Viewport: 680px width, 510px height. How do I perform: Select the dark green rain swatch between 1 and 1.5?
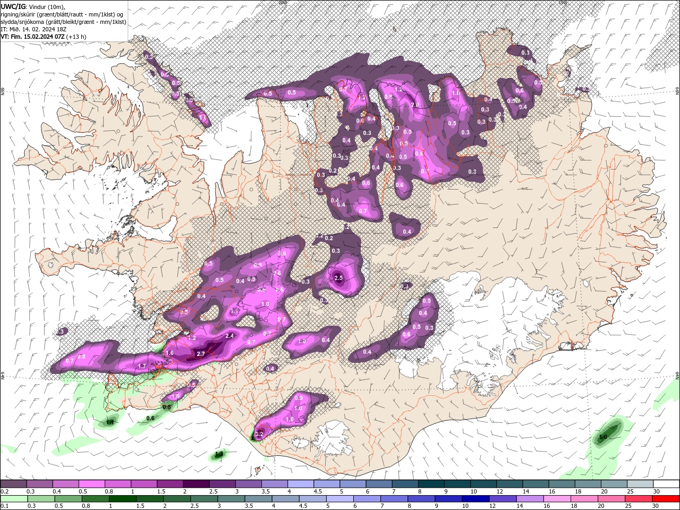pyautogui.click(x=122, y=499)
